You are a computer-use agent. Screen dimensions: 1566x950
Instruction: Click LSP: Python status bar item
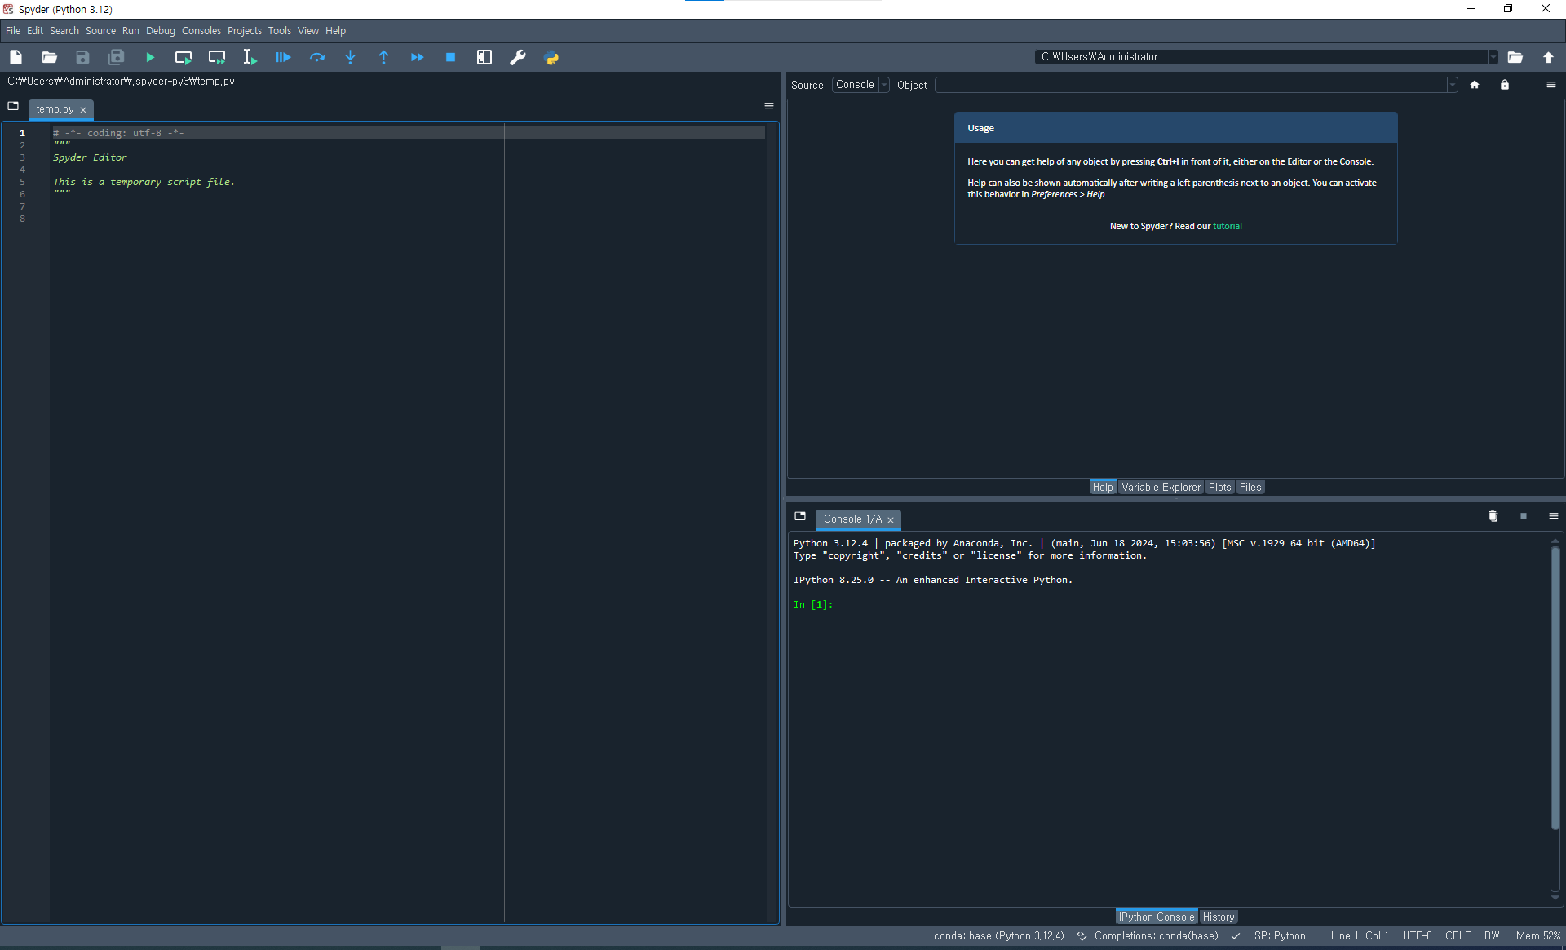pos(1276,935)
